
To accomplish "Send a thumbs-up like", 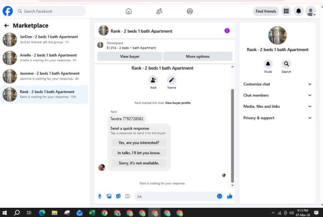I will click(x=229, y=196).
